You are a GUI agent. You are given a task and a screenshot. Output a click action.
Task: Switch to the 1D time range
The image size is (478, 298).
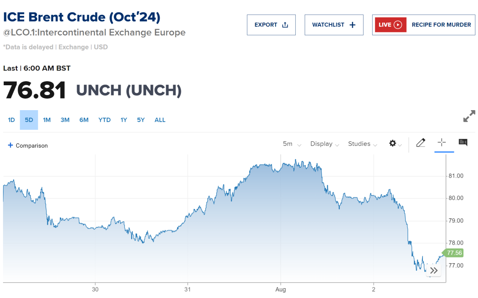click(x=11, y=120)
